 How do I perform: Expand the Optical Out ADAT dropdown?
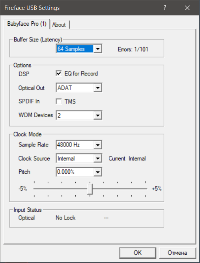(98, 88)
